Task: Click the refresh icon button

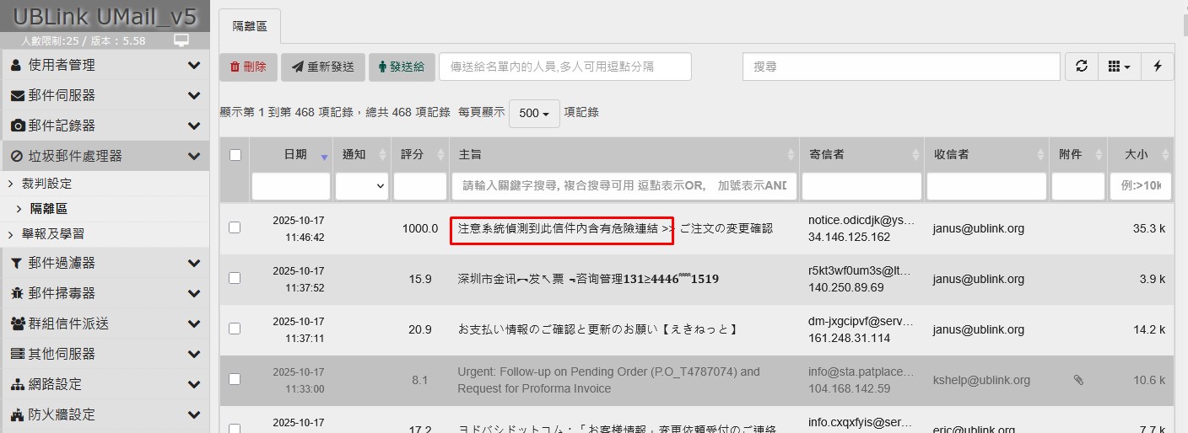Action: click(1082, 67)
